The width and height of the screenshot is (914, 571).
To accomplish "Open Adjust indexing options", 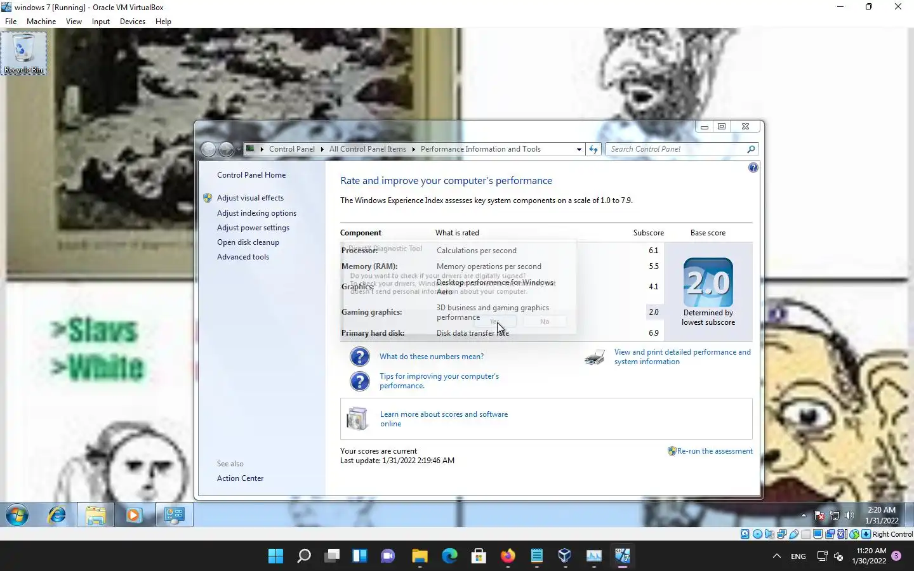I will [256, 213].
